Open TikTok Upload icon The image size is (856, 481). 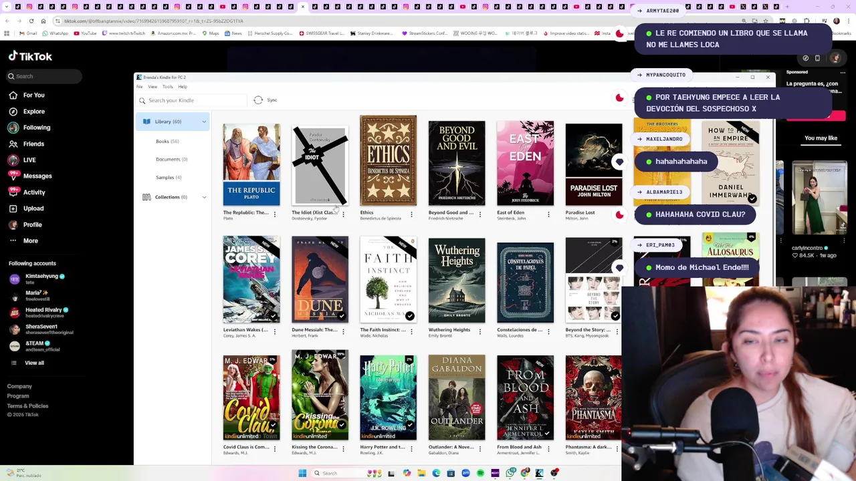point(13,208)
